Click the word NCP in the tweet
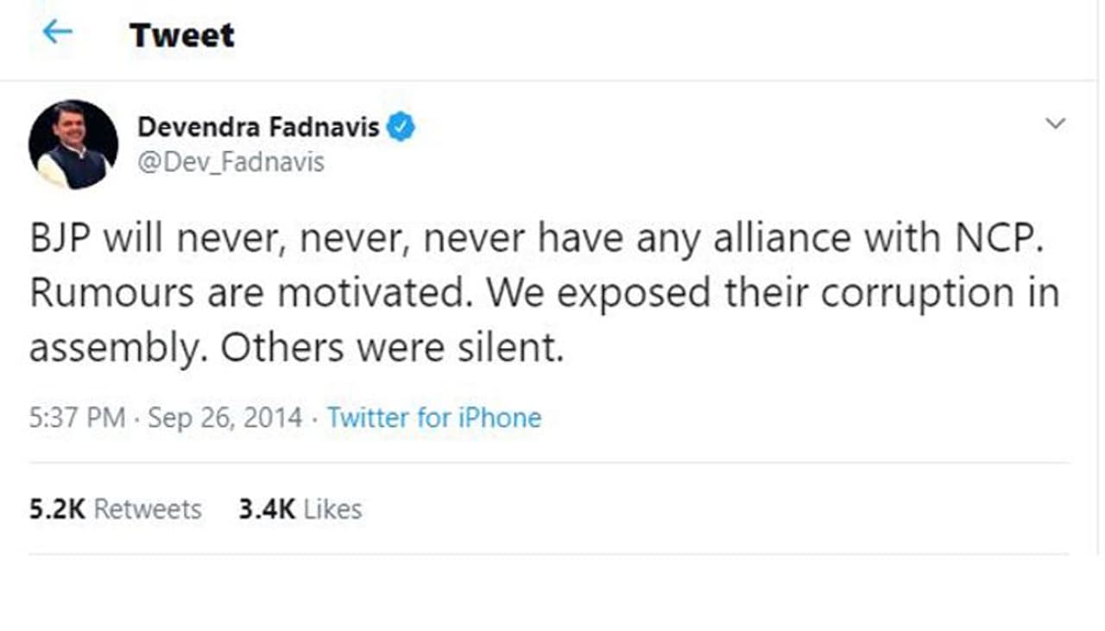1105x631 pixels. [x=996, y=239]
